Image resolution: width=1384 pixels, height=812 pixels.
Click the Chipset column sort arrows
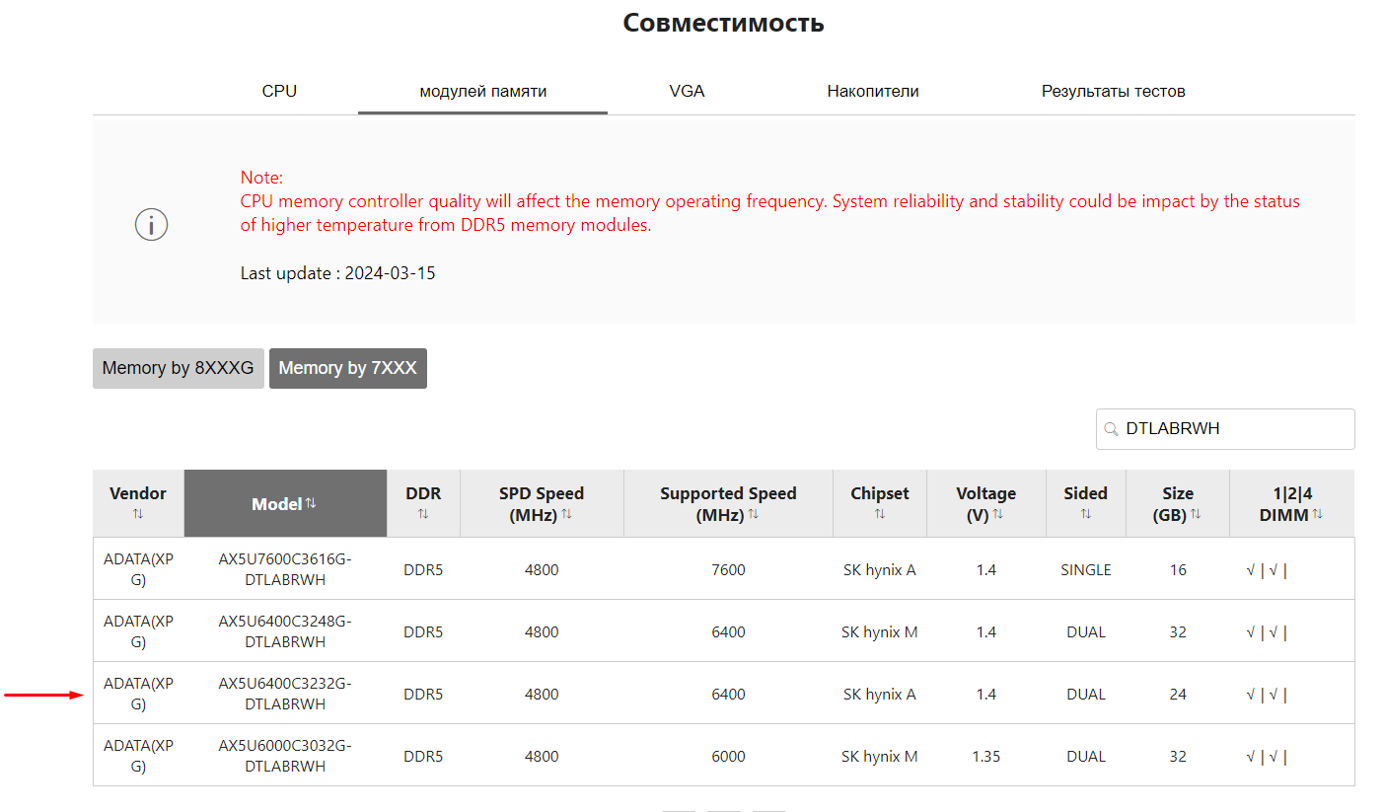[x=879, y=514]
